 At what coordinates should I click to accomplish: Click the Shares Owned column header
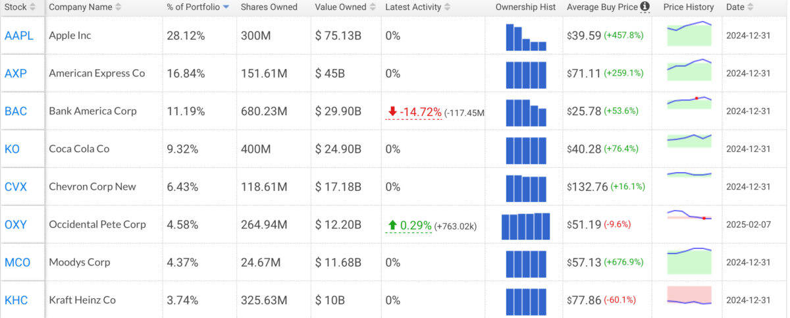269,7
